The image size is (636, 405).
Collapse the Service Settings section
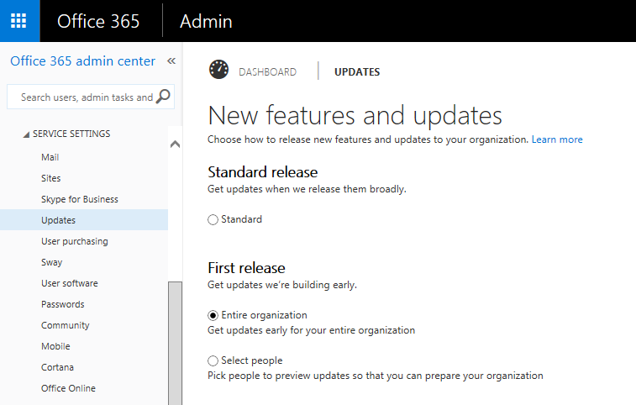26,134
